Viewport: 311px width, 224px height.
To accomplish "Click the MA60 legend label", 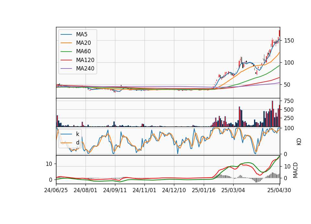I will (x=83, y=52).
